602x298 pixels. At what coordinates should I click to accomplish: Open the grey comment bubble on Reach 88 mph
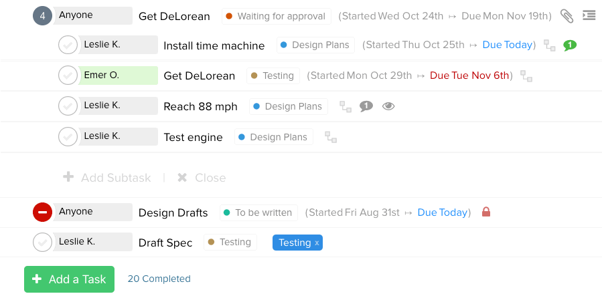pos(366,106)
